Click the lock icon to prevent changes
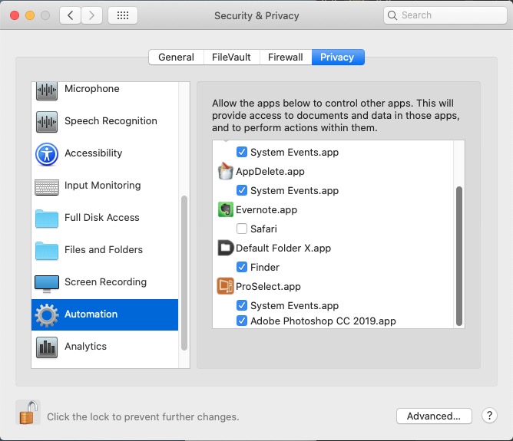The image size is (513, 441). coord(28,413)
